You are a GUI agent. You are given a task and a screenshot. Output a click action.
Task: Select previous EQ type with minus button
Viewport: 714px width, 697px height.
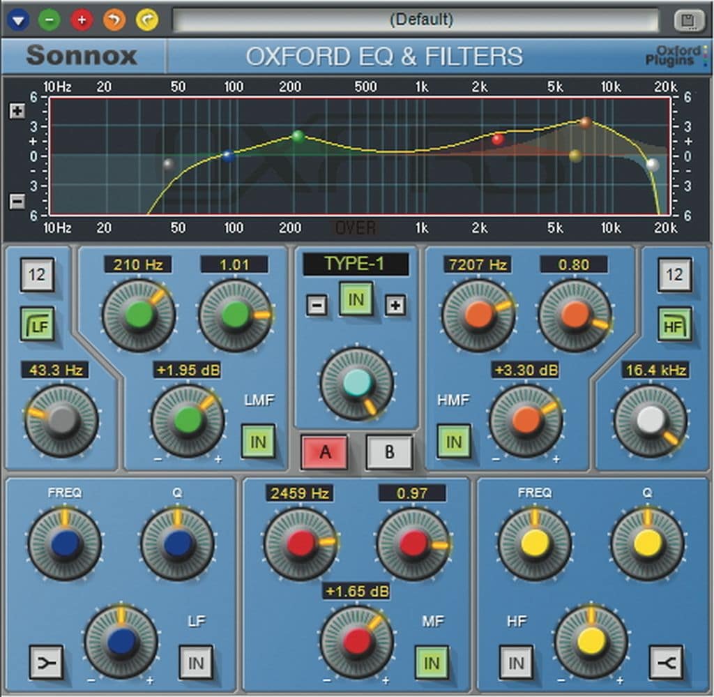[317, 305]
